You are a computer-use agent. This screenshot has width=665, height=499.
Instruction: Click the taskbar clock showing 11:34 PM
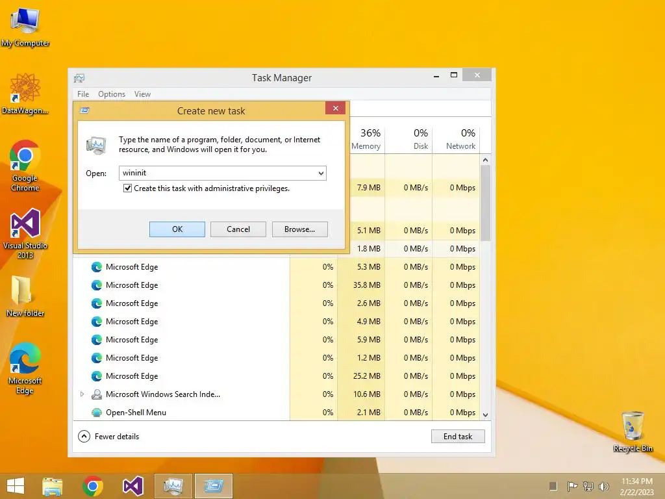pos(637,486)
